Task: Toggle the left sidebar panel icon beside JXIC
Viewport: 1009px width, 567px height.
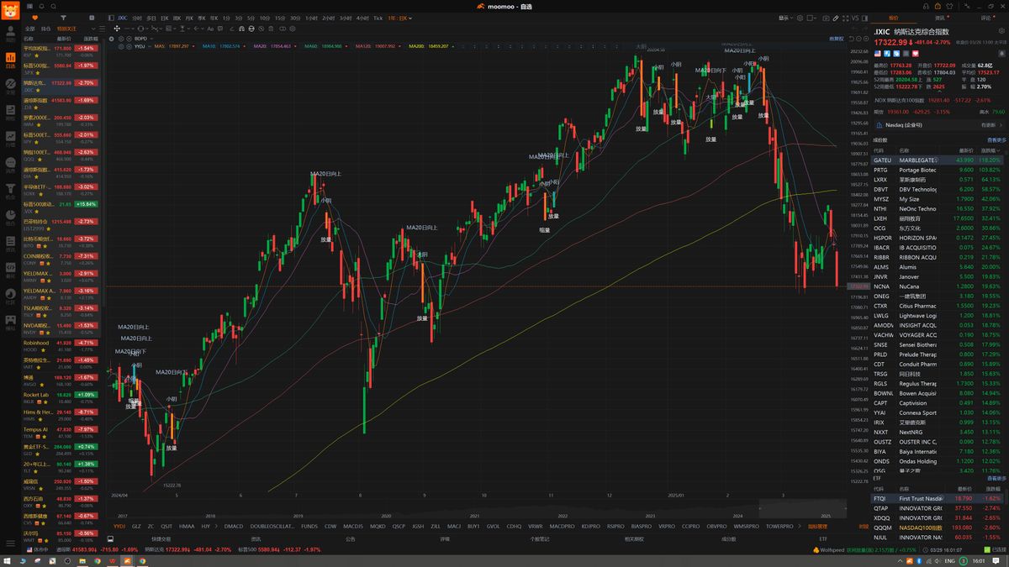Action: point(113,17)
